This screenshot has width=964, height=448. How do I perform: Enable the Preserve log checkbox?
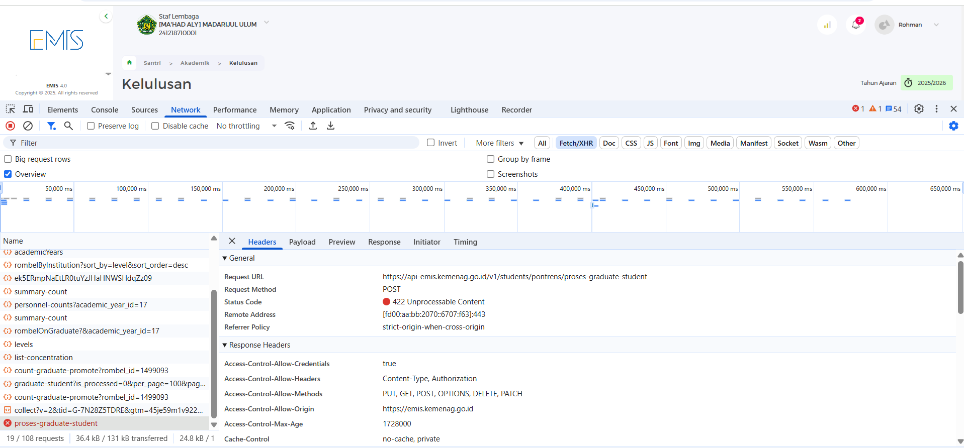pyautogui.click(x=91, y=126)
